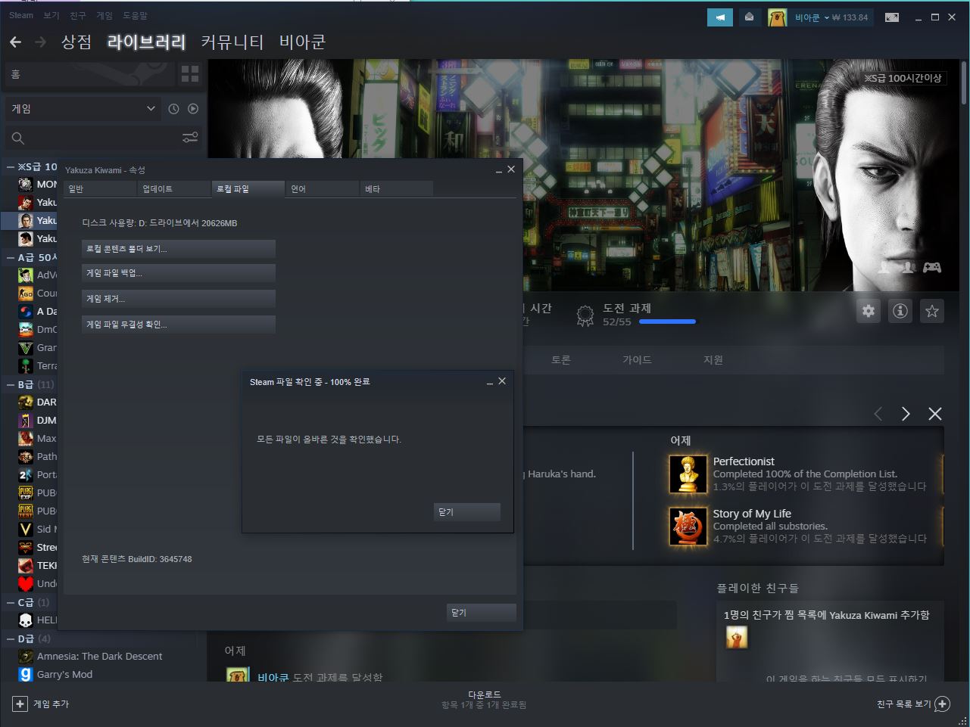
Task: Collapse the B급 (11) category
Action: tap(11, 384)
